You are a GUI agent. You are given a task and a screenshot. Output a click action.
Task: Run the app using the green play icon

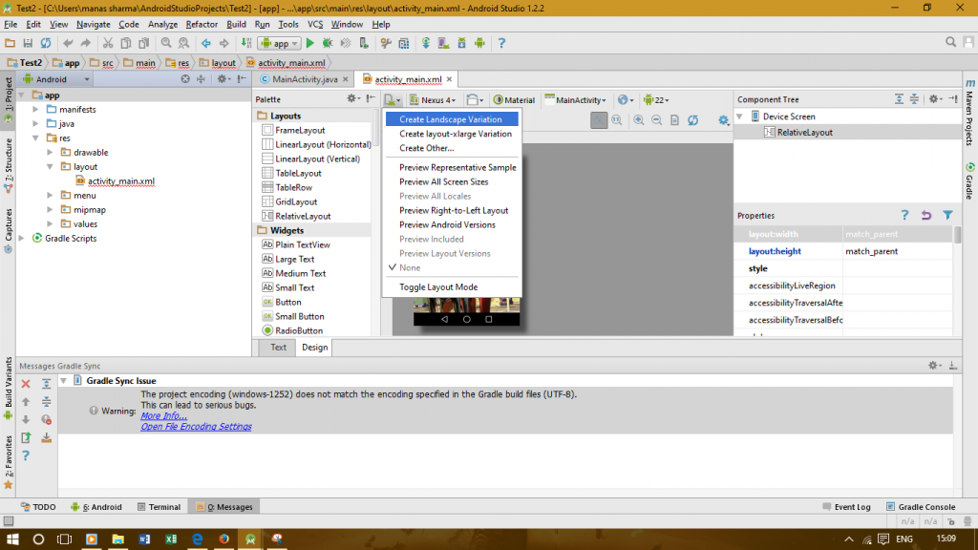click(x=310, y=43)
